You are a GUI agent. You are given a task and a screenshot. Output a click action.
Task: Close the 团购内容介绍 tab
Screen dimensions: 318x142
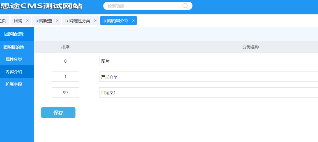click(x=133, y=21)
